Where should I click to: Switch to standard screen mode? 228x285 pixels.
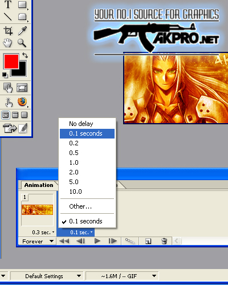6,115
